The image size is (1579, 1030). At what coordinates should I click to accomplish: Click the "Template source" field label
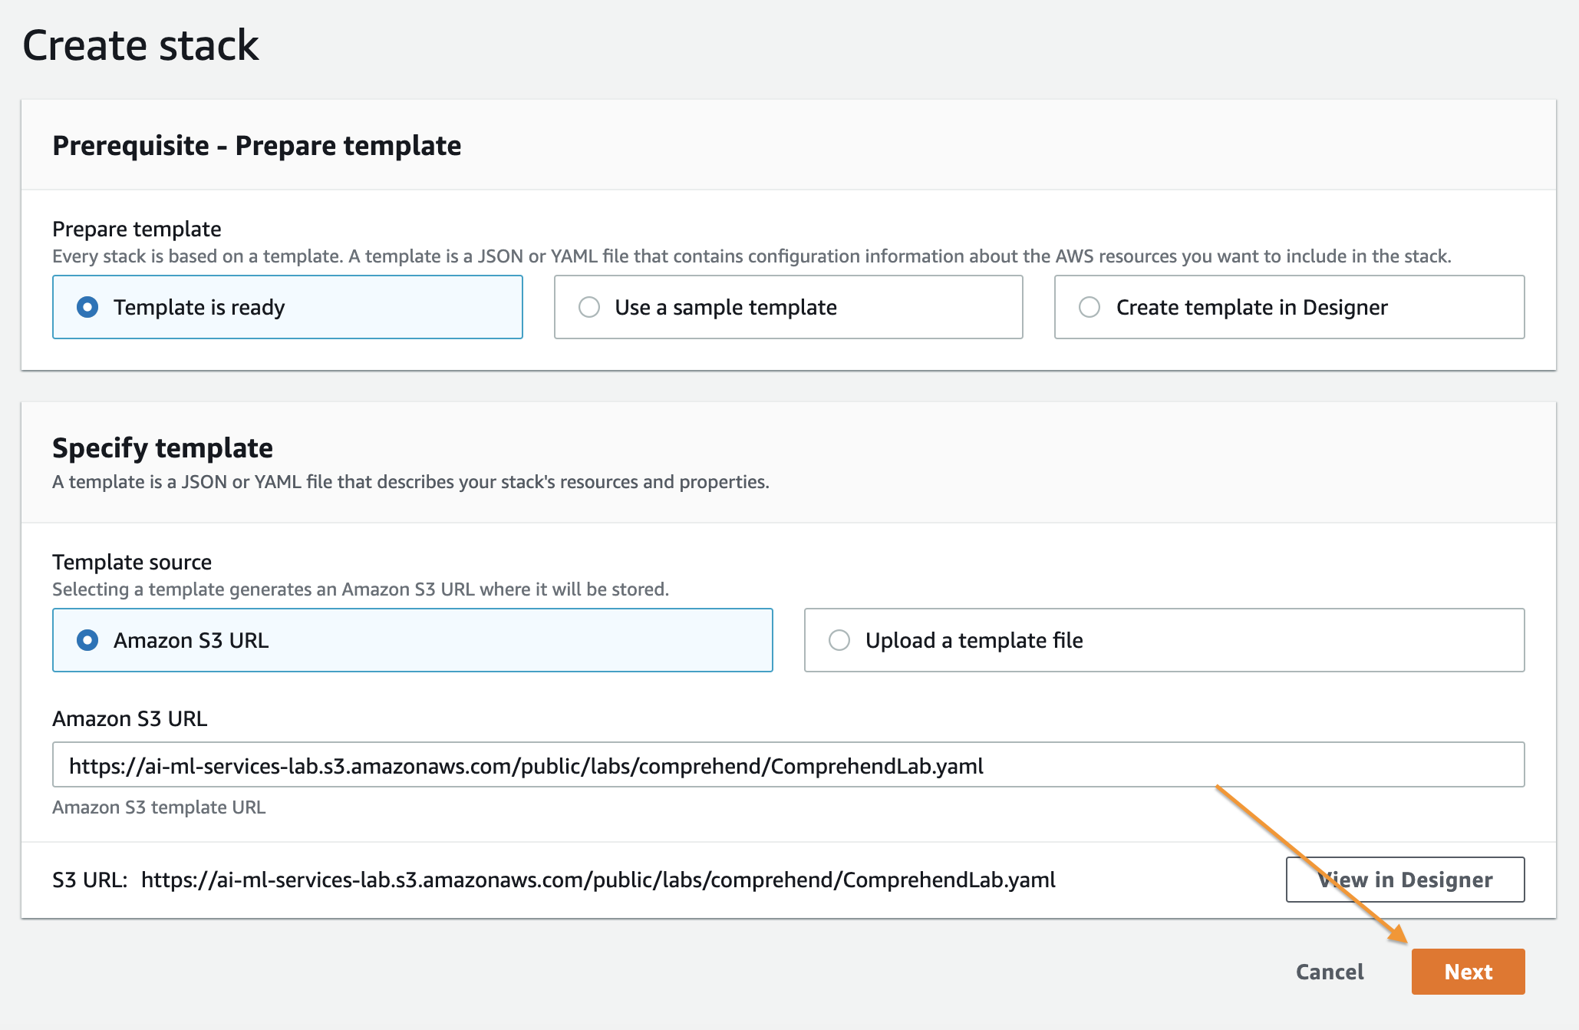(x=131, y=562)
